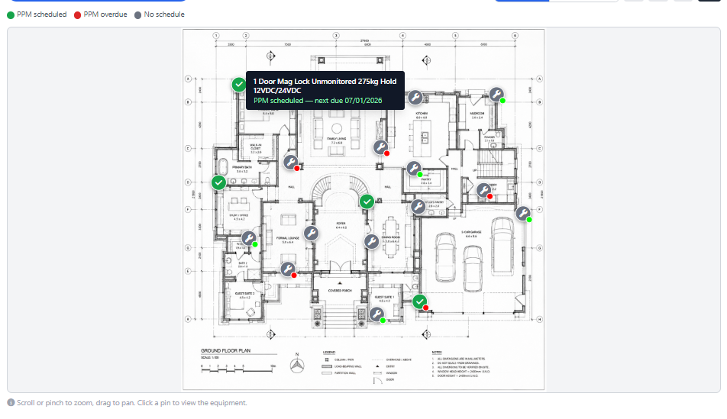The image size is (727, 419).
Task: Open the wrench pin left of the Kitchen label
Action: (x=415, y=98)
